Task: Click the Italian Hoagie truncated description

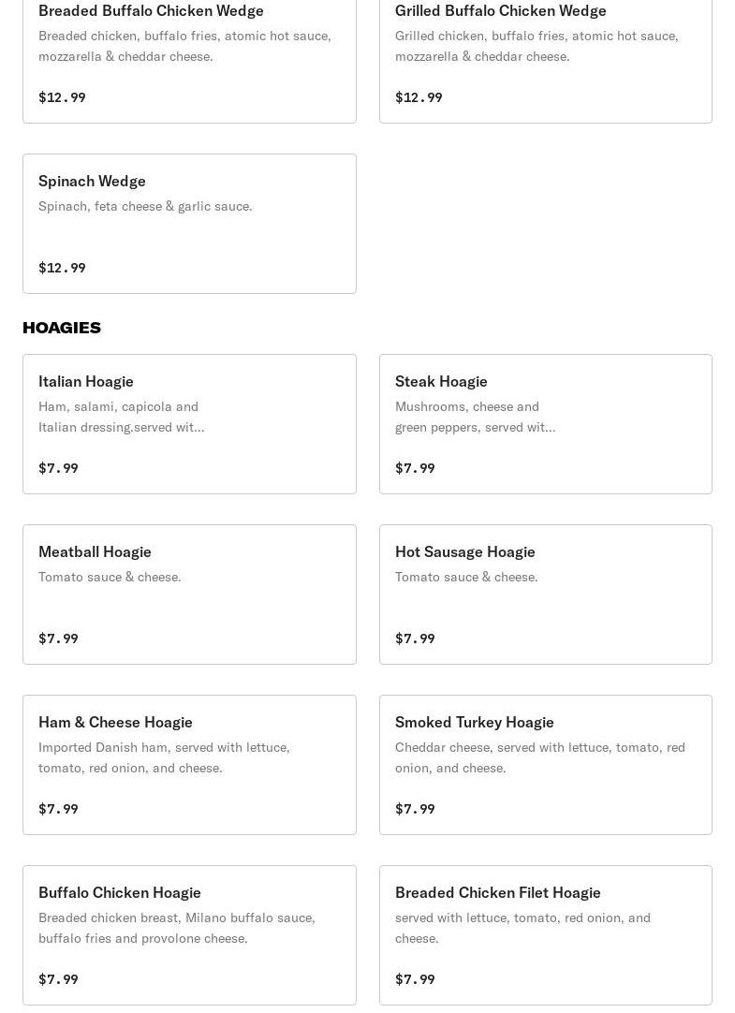Action: coord(122,417)
